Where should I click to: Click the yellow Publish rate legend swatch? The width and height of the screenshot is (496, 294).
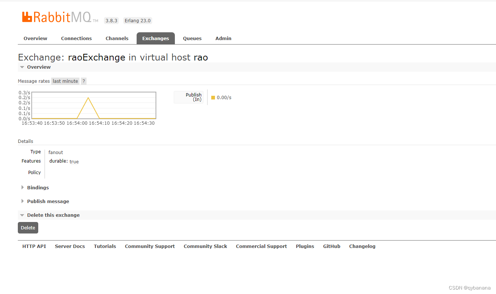pyautogui.click(x=213, y=97)
